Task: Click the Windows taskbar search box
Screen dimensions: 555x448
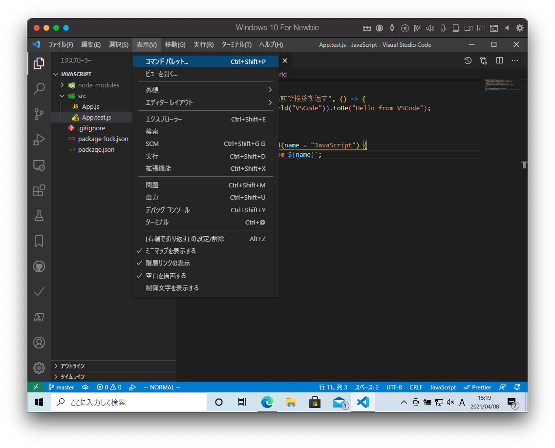Action: point(128,403)
